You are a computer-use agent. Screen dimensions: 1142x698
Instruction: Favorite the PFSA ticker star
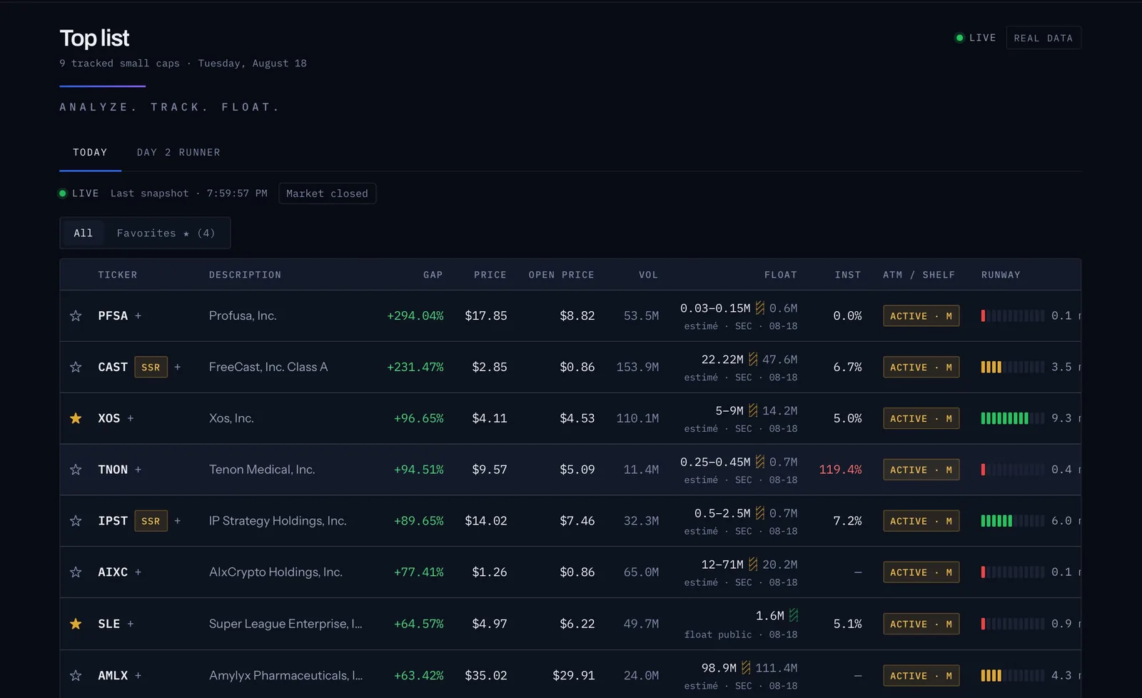tap(76, 315)
